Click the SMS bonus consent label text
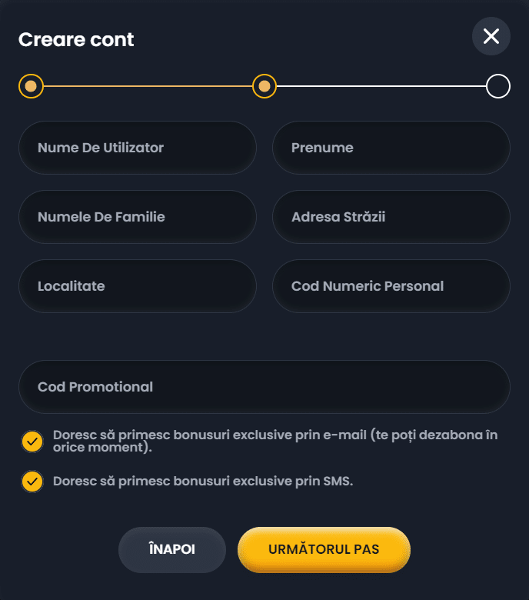This screenshot has height=600, width=529. tap(203, 481)
